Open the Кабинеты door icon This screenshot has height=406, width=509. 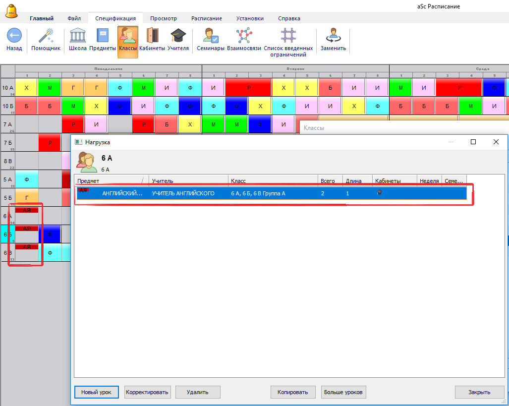[x=152, y=36]
